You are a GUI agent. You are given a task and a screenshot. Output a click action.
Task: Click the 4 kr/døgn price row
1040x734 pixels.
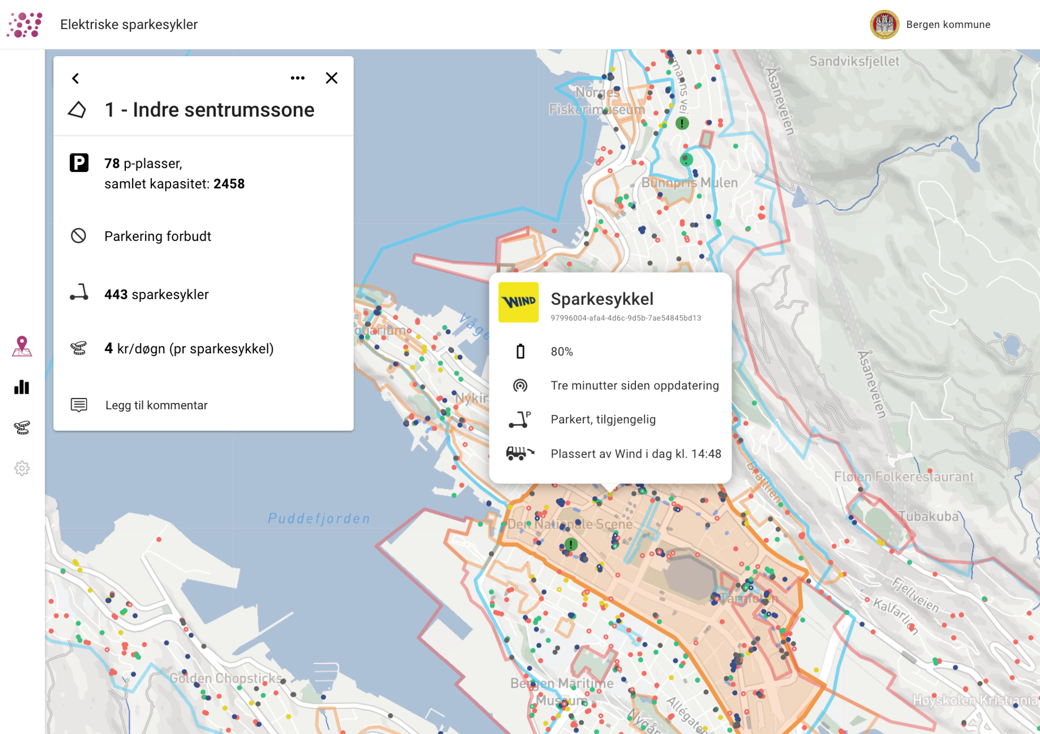(x=203, y=349)
